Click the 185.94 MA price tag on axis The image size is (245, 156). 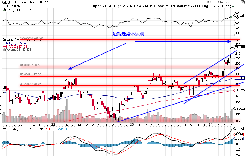[x=240, y=78]
